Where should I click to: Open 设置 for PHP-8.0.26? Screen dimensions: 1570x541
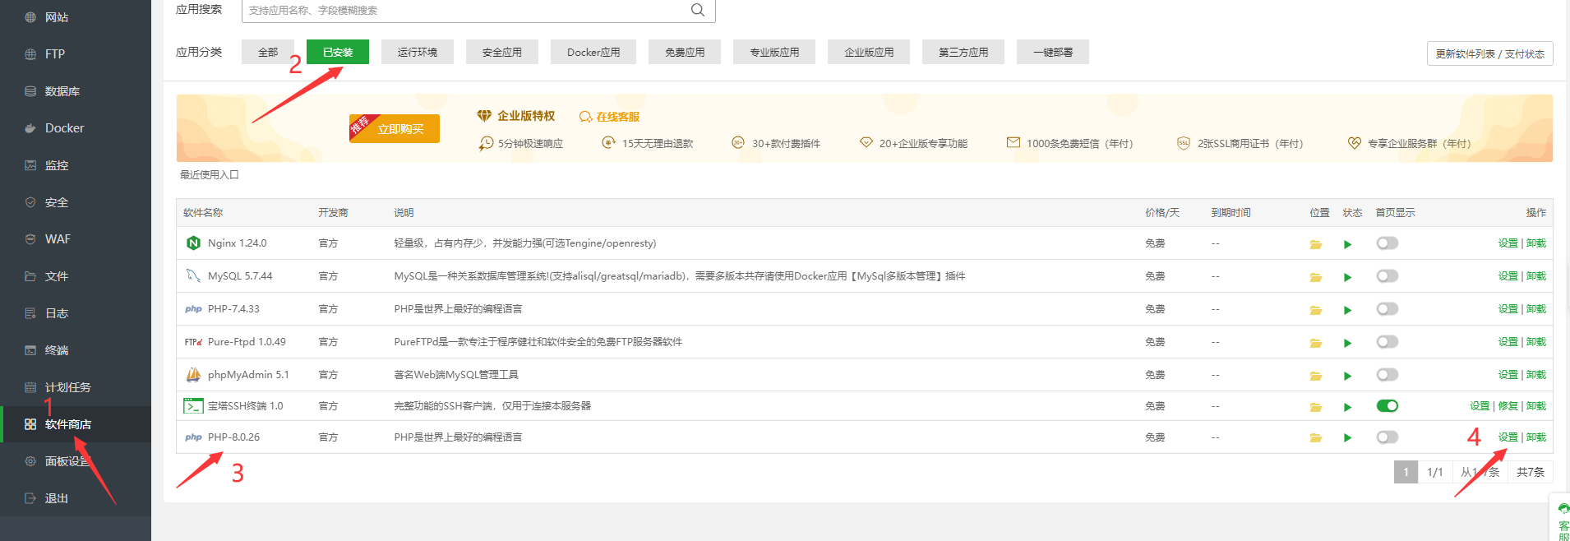coord(1508,437)
